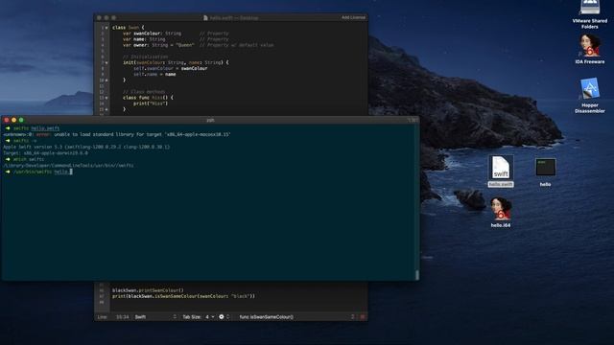Viewport: 614px width, 345px height.
Task: Click the 'swiftc -v' command in terminal
Action: click(x=25, y=141)
